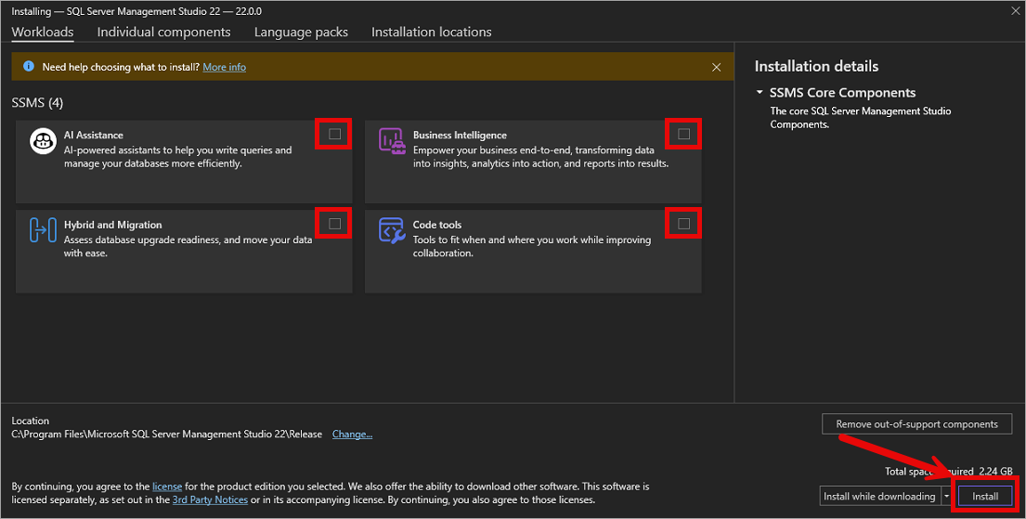The height and width of the screenshot is (519, 1026).
Task: Enable the AI Assistance checkbox
Action: click(335, 134)
